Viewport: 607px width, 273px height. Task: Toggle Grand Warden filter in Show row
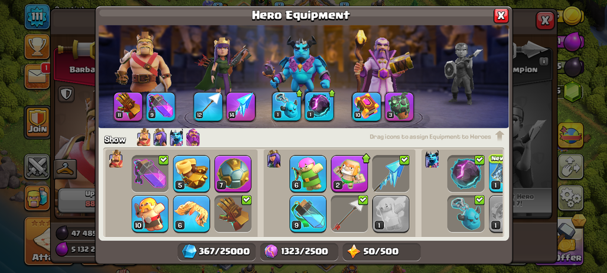pos(192,137)
